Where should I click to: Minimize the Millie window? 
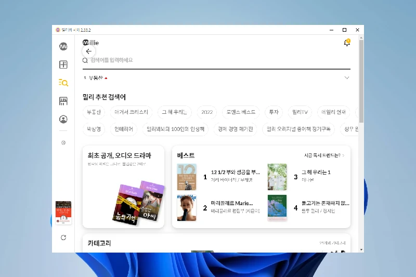pos(331,30)
